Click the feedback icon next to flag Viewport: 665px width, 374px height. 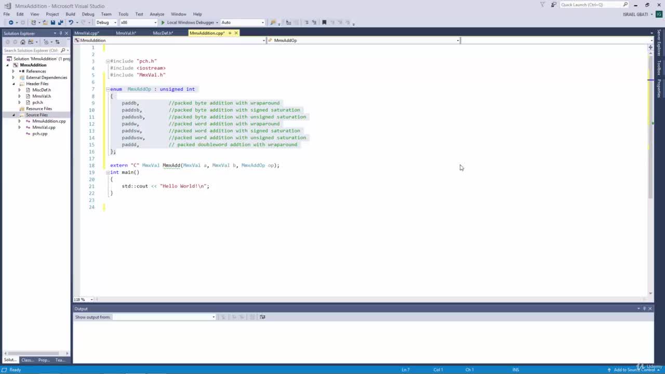click(x=554, y=5)
